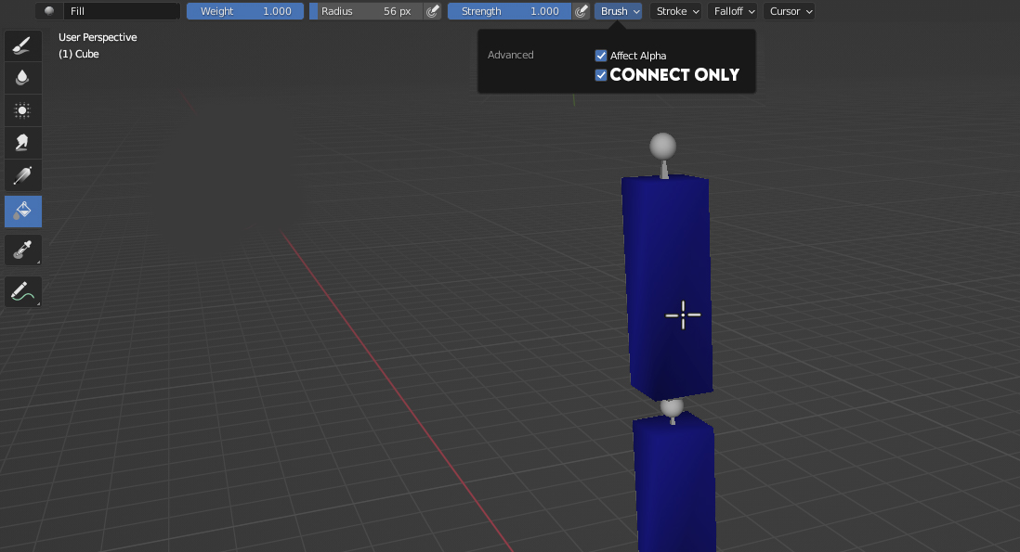Toggle Radius pressure sensitivity icon

coord(433,11)
